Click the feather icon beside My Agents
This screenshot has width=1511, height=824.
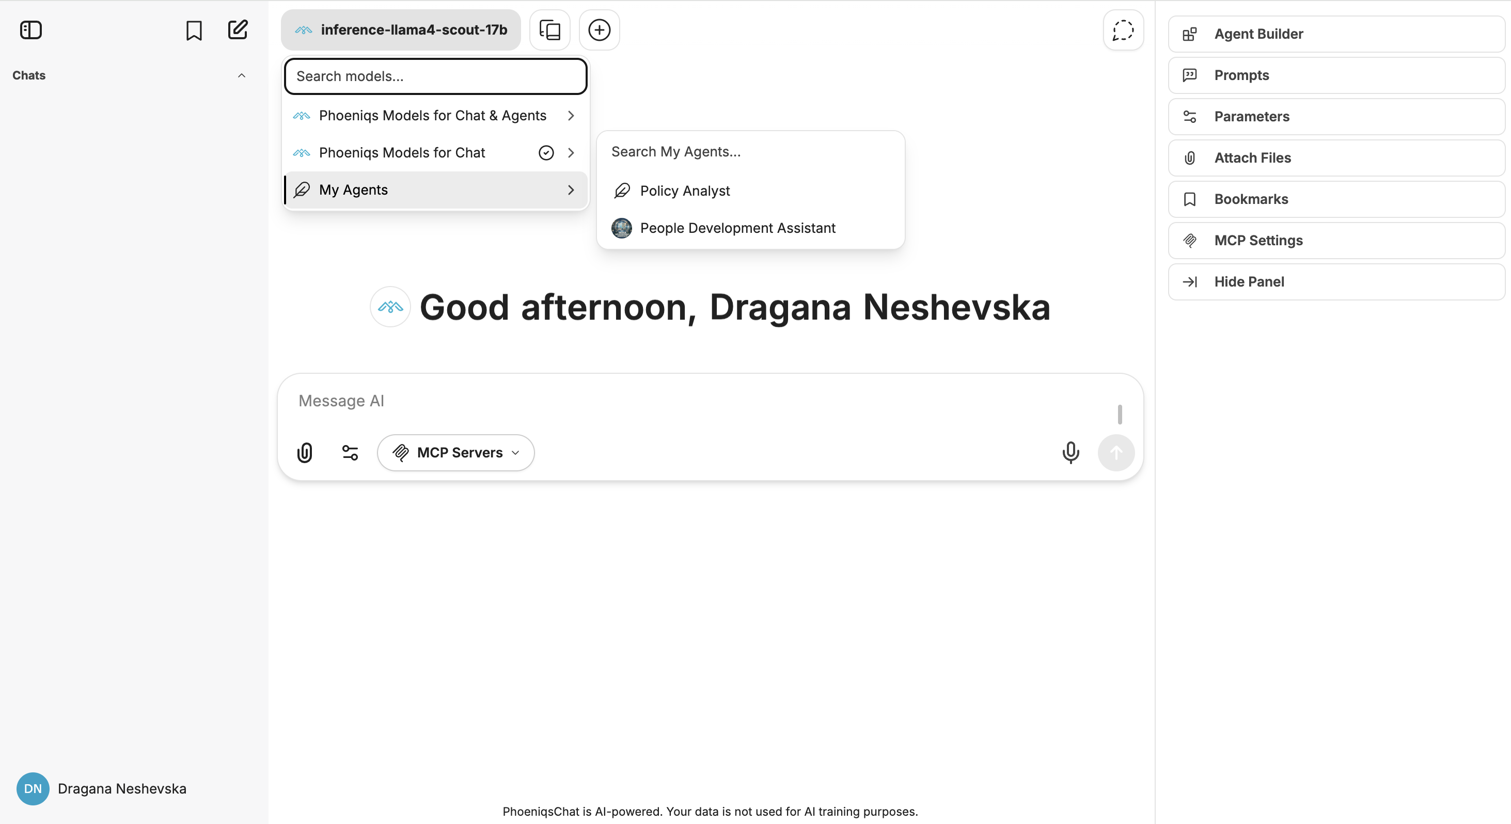click(x=302, y=189)
